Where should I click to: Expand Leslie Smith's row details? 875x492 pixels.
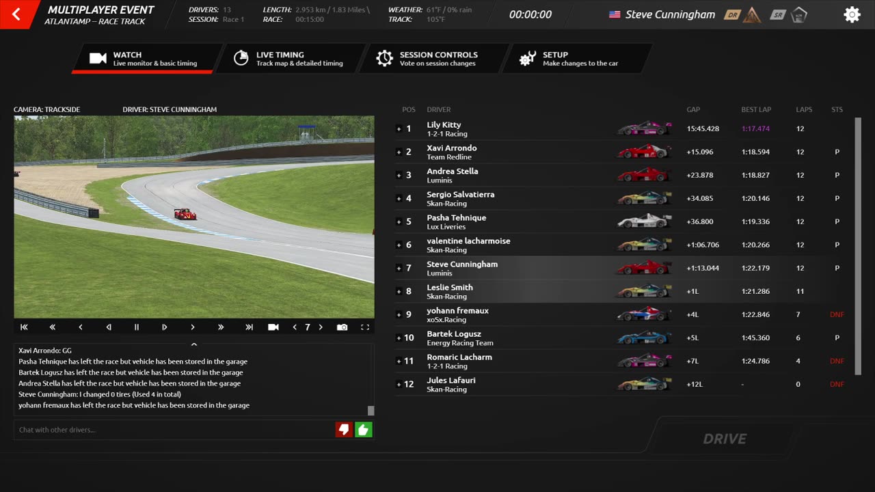tap(399, 291)
